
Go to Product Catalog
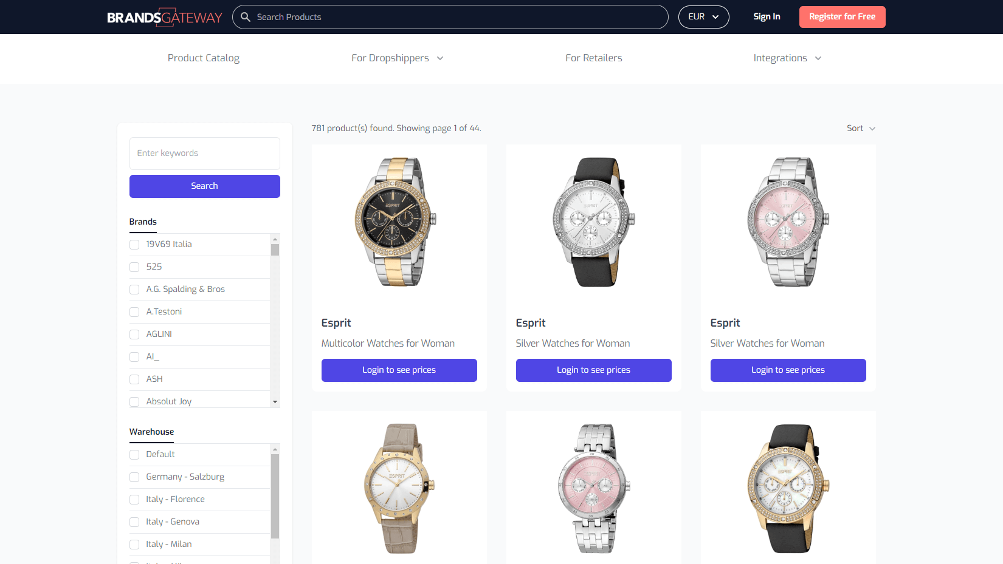[204, 58]
